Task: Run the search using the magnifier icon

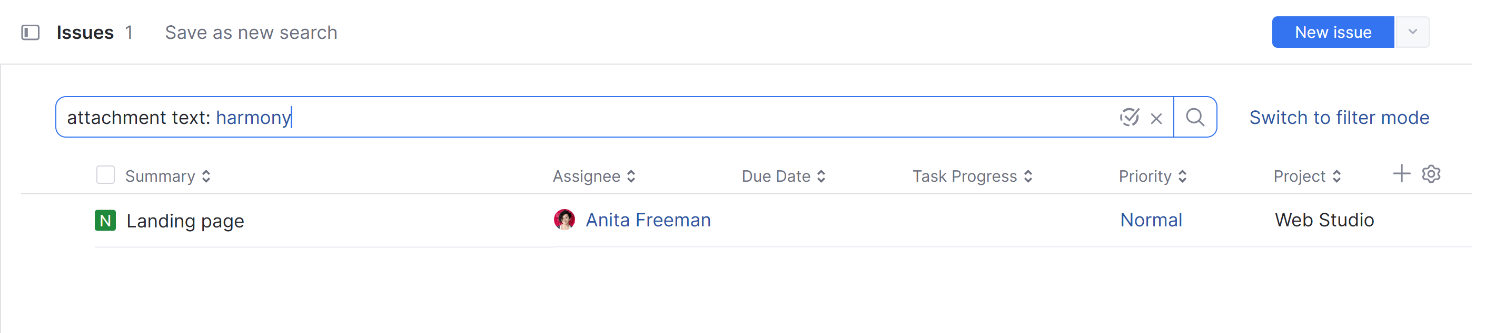Action: click(x=1195, y=117)
